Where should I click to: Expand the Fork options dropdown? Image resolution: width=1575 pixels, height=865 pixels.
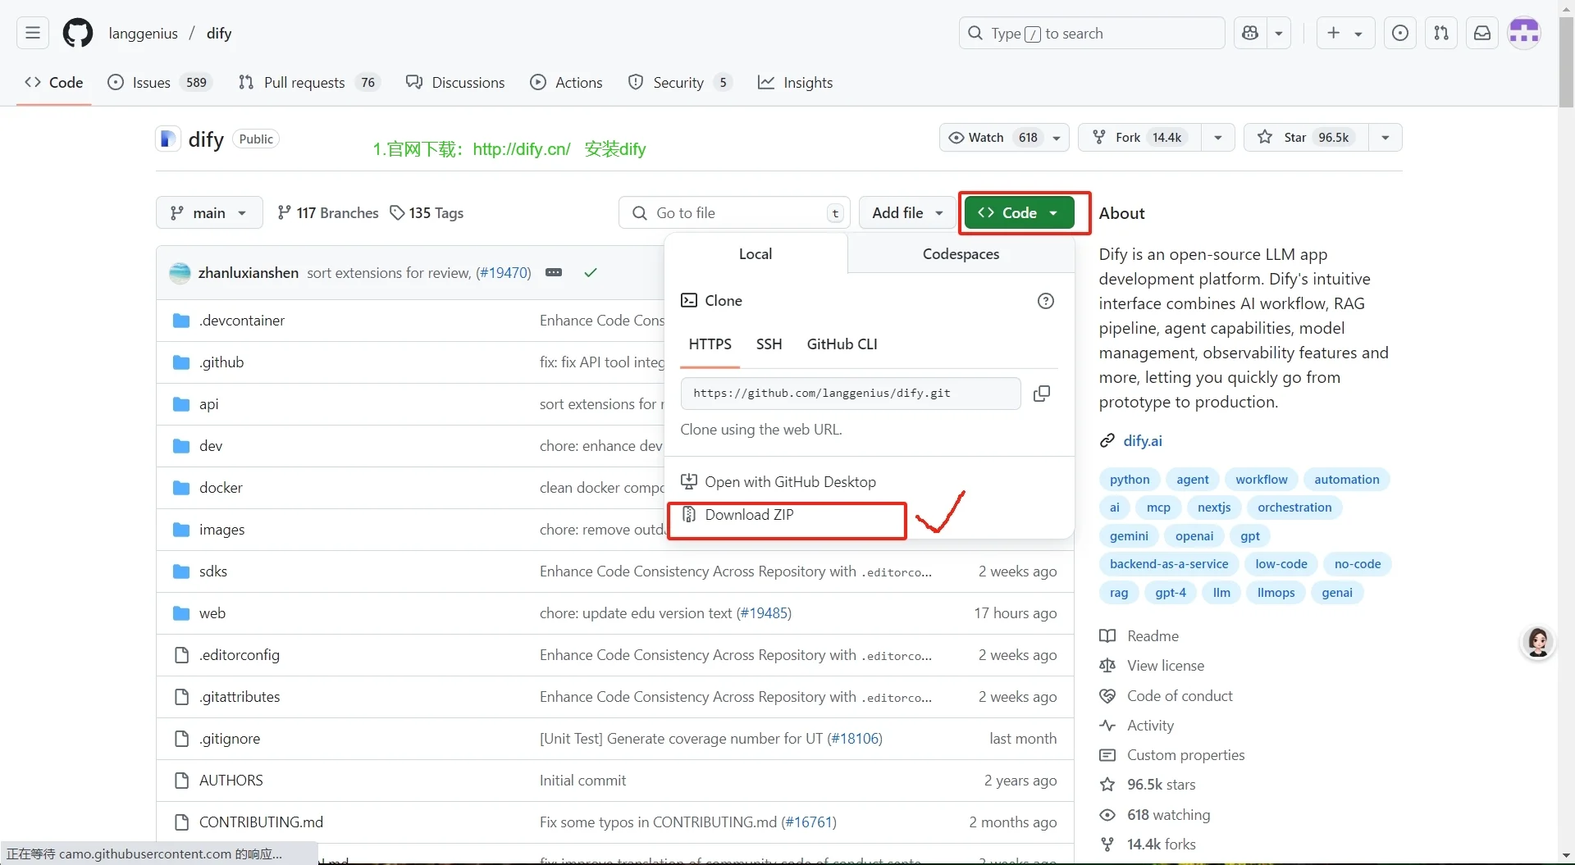1218,137
